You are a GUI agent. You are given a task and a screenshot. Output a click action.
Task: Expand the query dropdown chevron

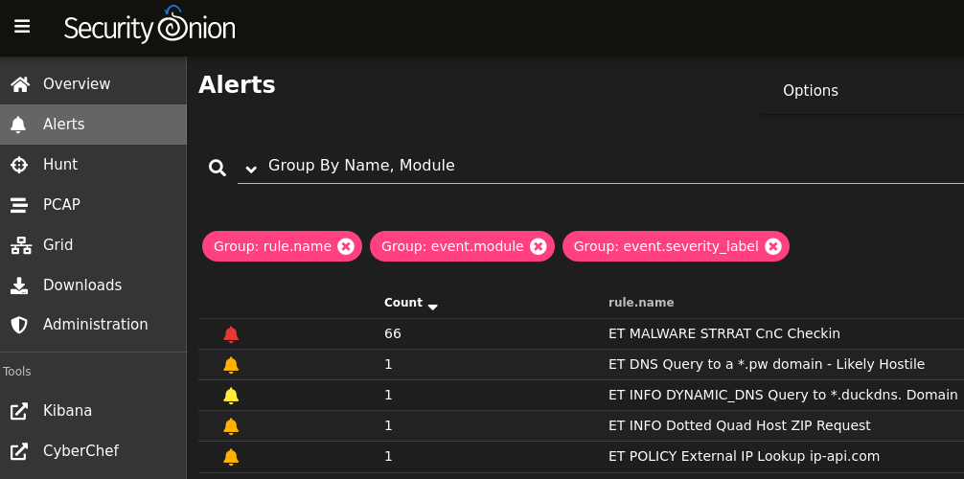coord(251,169)
